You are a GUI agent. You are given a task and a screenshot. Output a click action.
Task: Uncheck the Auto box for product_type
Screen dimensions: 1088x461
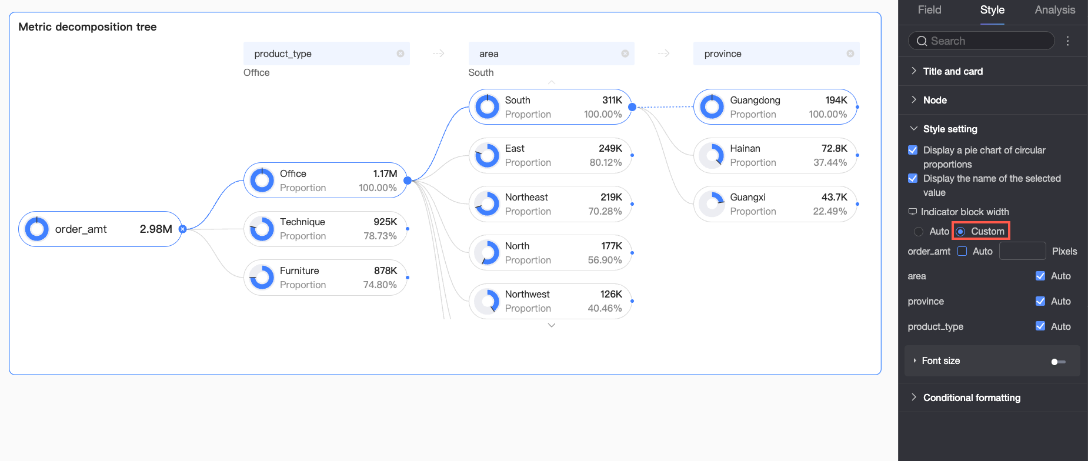point(1040,326)
